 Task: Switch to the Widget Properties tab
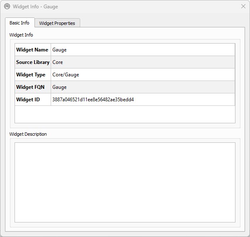(x=57, y=23)
